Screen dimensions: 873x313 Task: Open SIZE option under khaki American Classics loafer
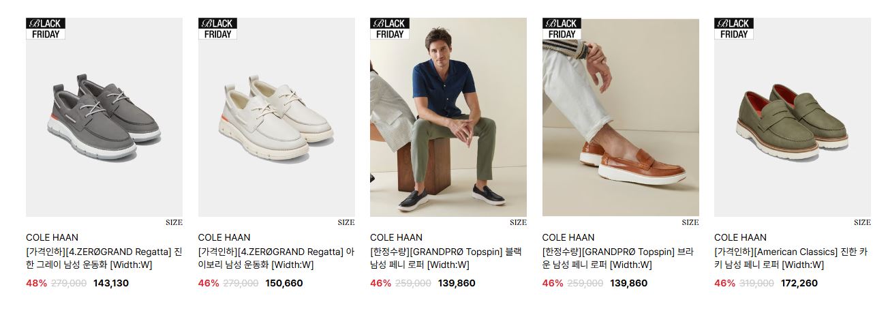pyautogui.click(x=862, y=222)
